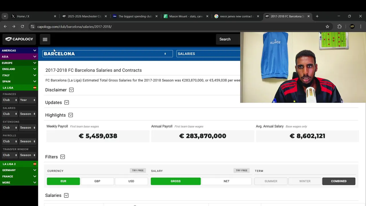
Task: Select GROSS salary filter
Action: 176,181
